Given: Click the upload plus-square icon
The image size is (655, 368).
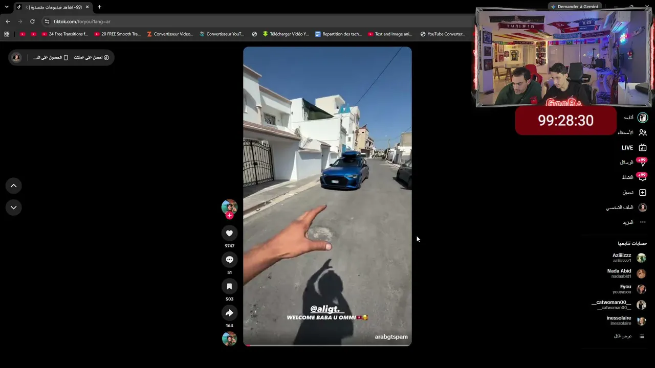Looking at the screenshot, I should pos(643,193).
